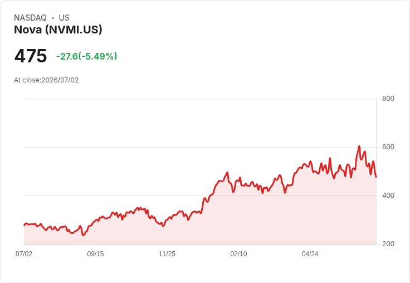Image resolution: width=410 pixels, height=283 pixels.
Task: Click the 600 y-axis label
Action: (388, 147)
